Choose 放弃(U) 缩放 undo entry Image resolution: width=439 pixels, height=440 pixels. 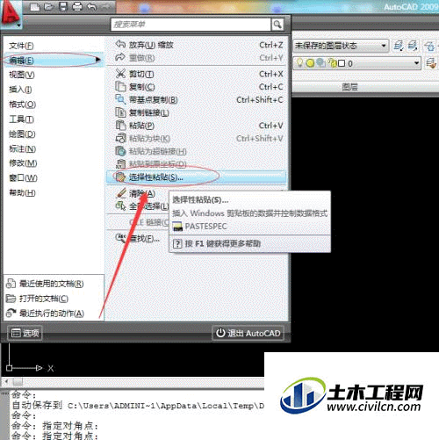pos(196,45)
